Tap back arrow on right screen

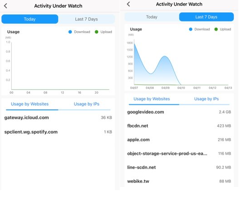129,4
